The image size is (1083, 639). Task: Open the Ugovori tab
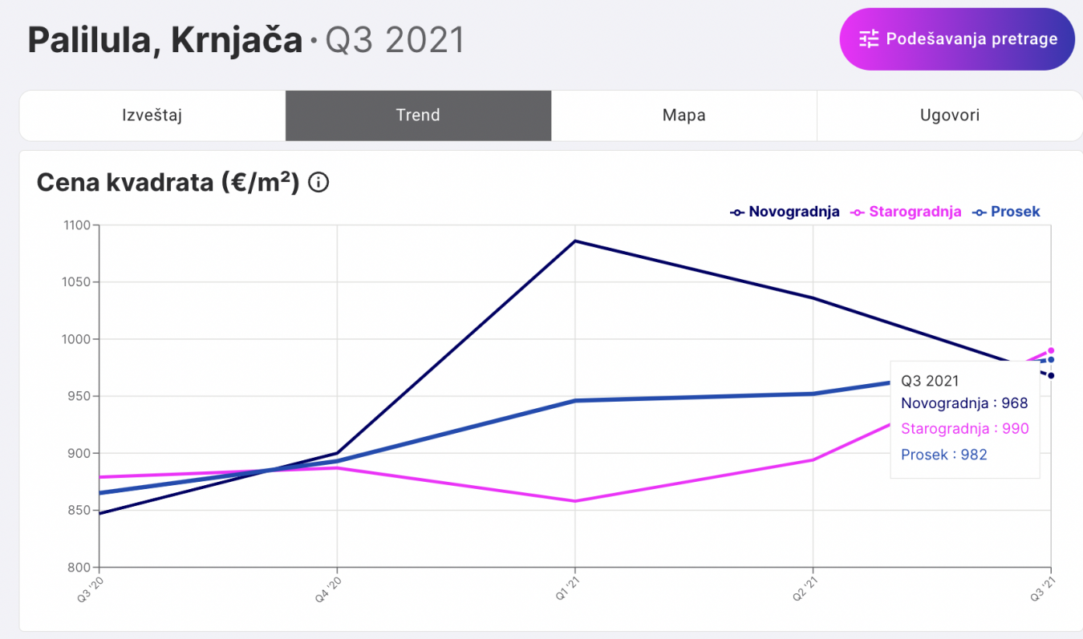[x=950, y=115]
